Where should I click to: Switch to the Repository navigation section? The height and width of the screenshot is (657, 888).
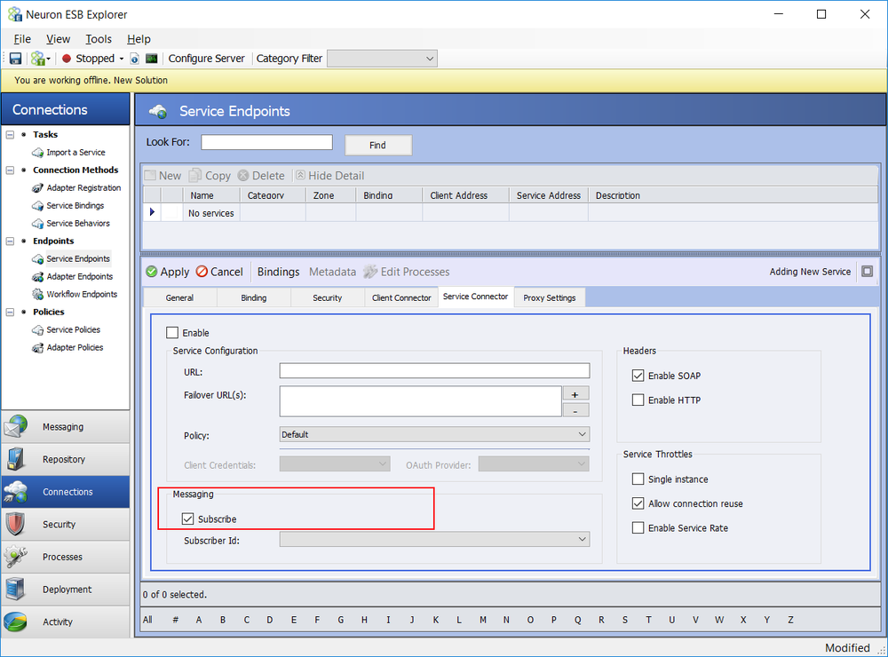pos(66,459)
